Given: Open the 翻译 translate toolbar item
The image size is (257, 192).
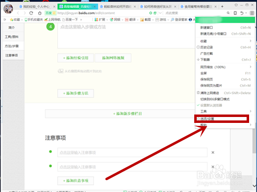Looking at the screenshot, I should tap(130, 20).
